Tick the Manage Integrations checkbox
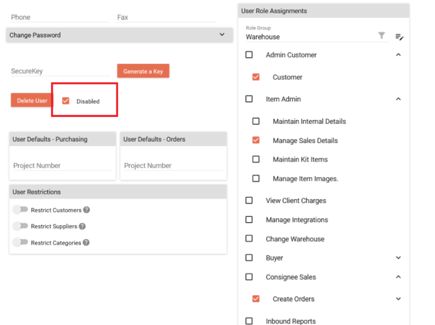The width and height of the screenshot is (435, 325). (249, 219)
